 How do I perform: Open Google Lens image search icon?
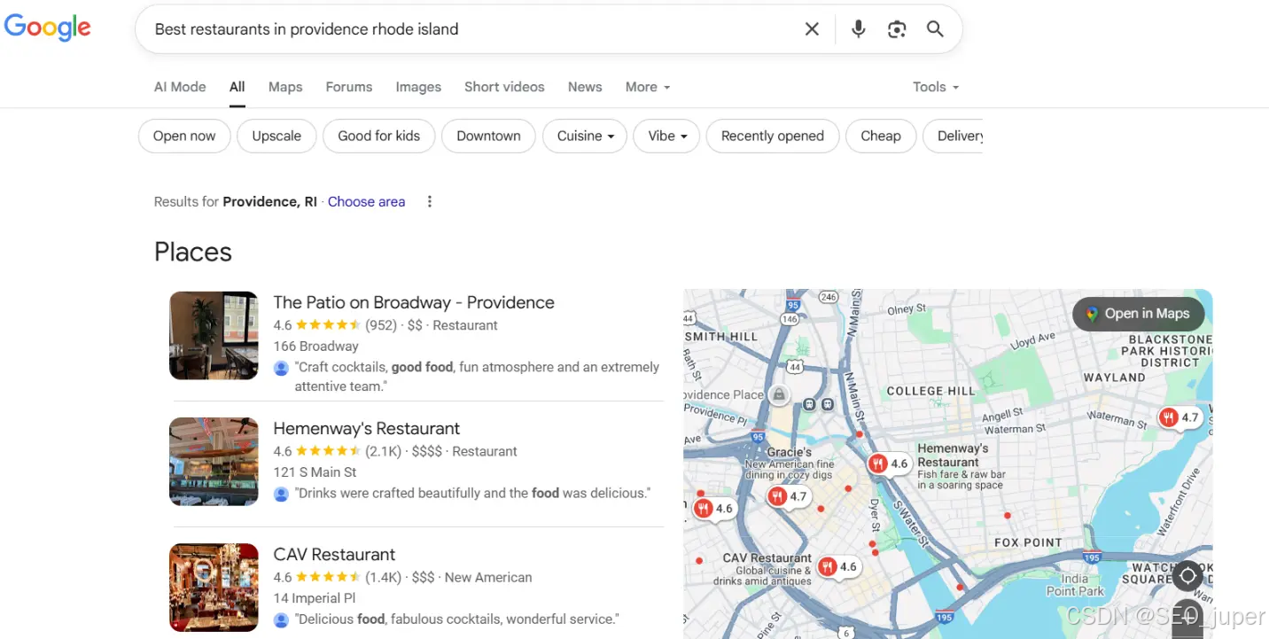tap(897, 29)
